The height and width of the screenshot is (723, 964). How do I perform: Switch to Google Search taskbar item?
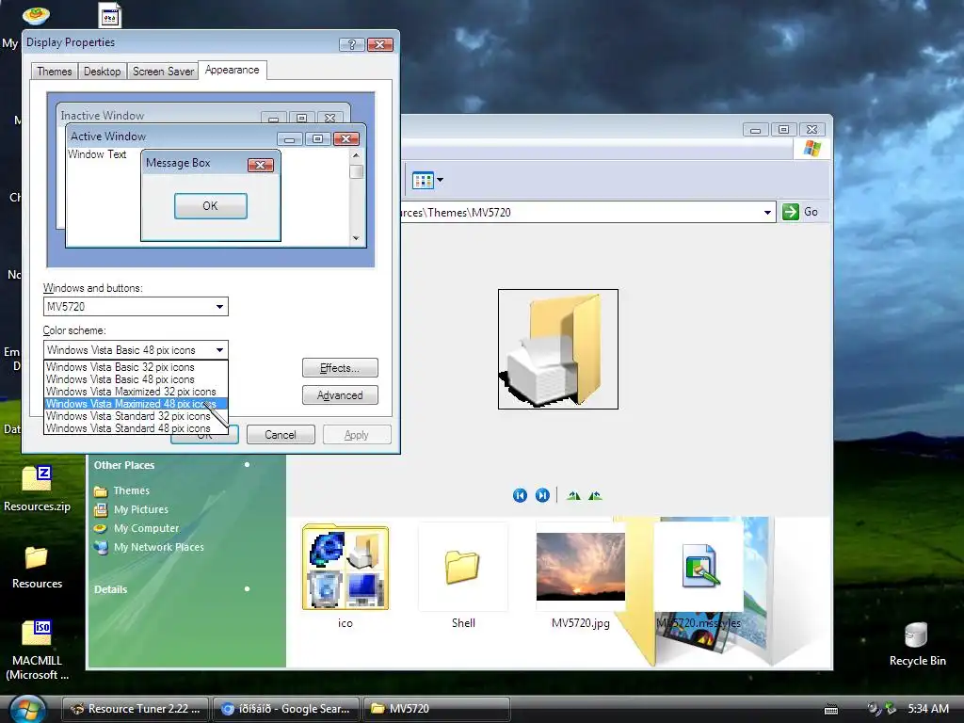(x=286, y=709)
